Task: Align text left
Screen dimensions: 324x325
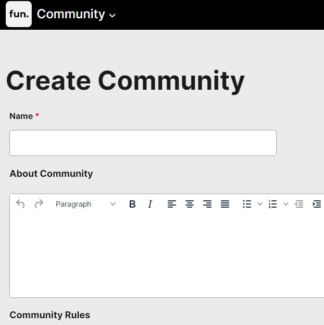Action: [172, 204]
